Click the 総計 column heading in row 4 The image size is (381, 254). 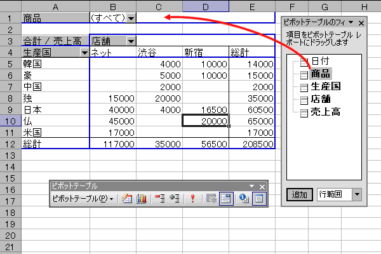coord(252,52)
